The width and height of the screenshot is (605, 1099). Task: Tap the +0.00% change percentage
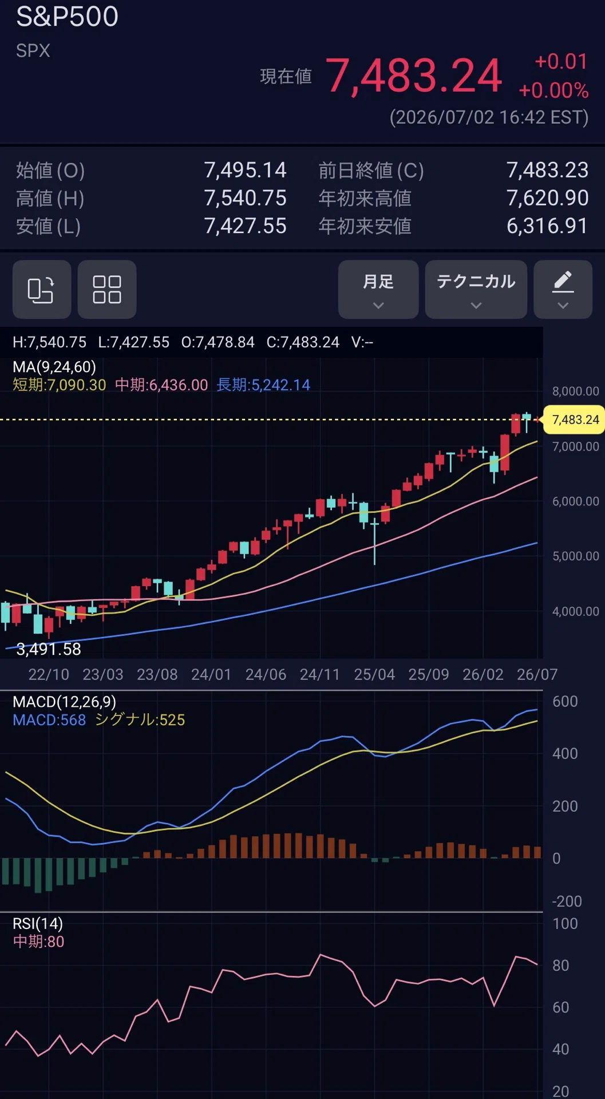[x=553, y=90]
